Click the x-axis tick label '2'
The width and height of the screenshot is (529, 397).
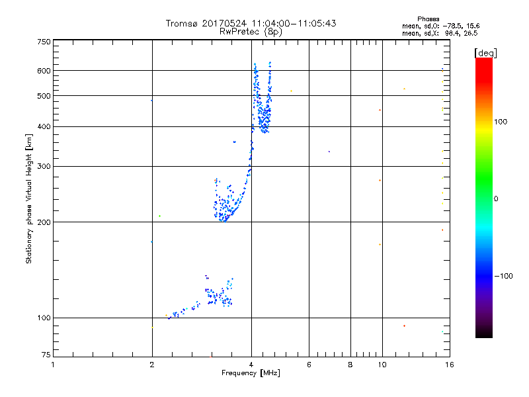click(152, 365)
